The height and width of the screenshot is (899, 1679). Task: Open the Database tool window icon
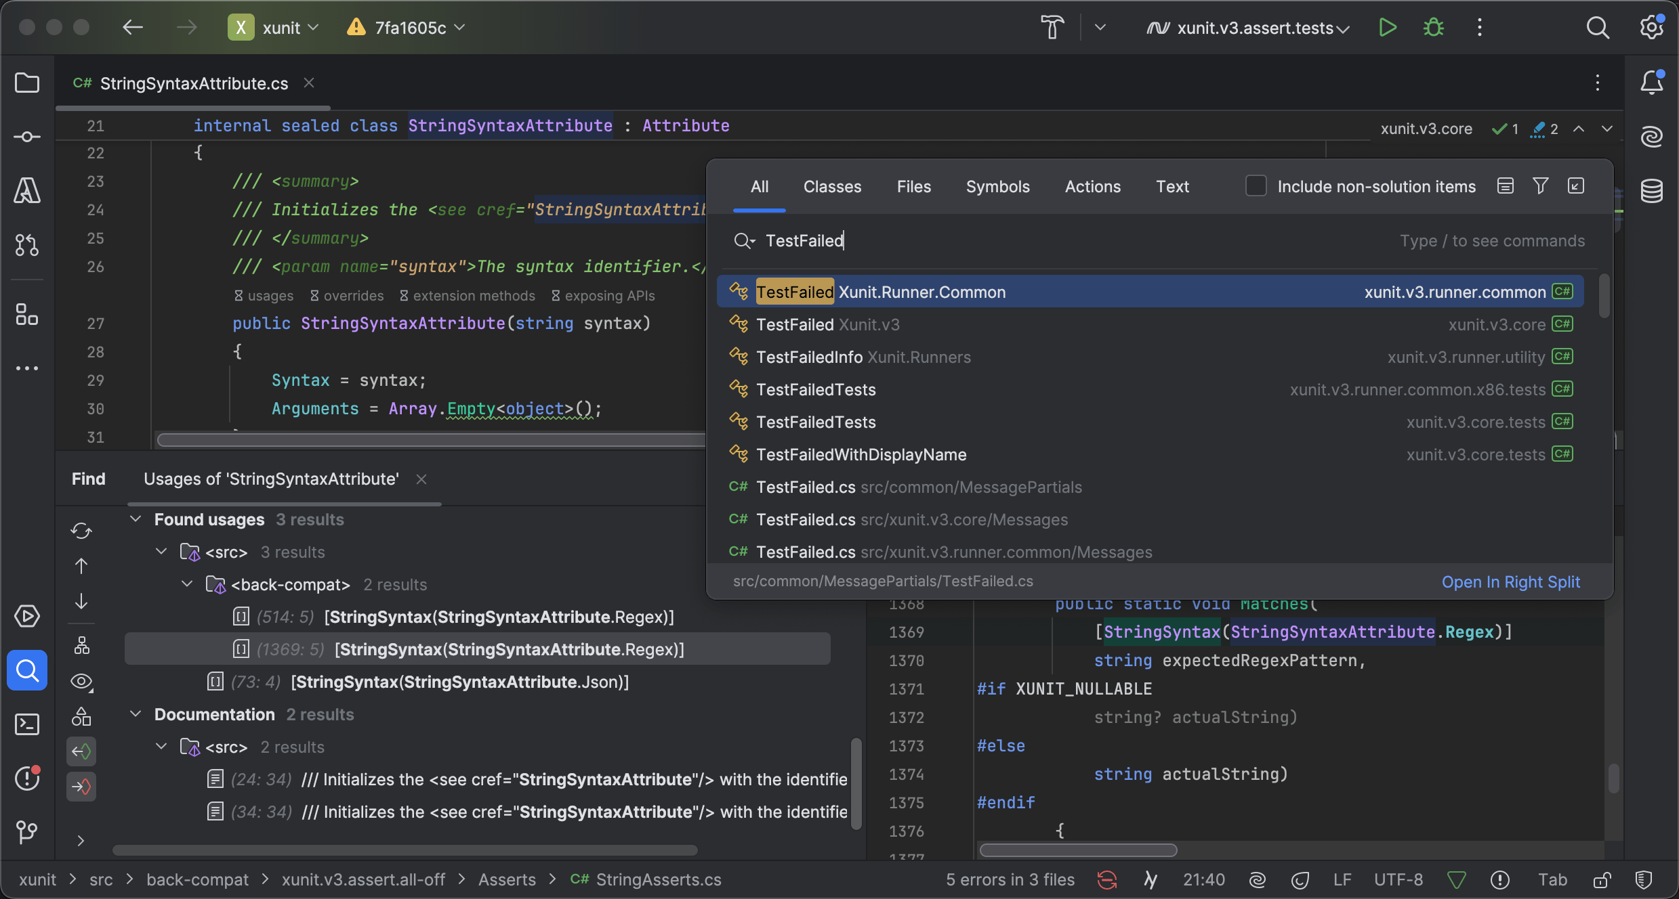click(x=1651, y=191)
